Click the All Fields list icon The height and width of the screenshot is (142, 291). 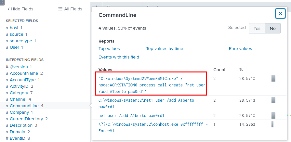coord(60,9)
